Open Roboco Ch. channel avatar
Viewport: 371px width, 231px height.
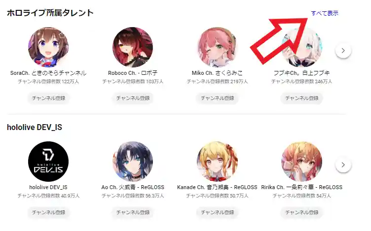[133, 47]
